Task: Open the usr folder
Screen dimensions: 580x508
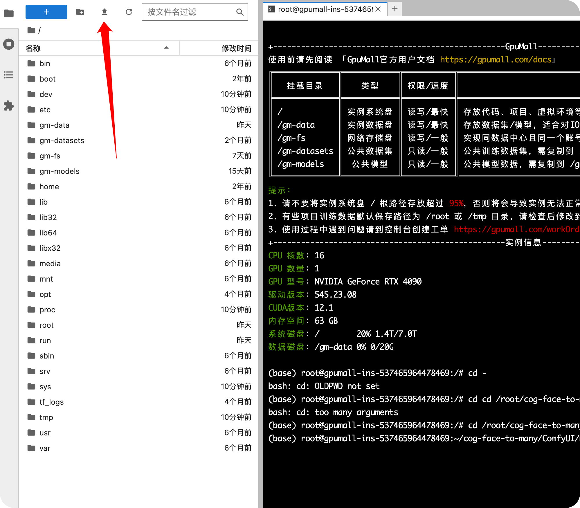Action: click(x=138, y=433)
